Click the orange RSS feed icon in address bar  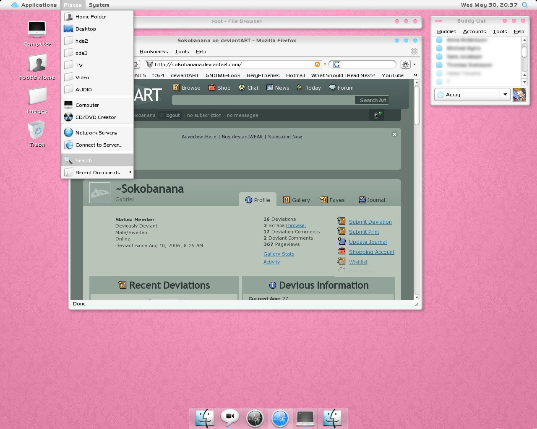click(x=317, y=64)
